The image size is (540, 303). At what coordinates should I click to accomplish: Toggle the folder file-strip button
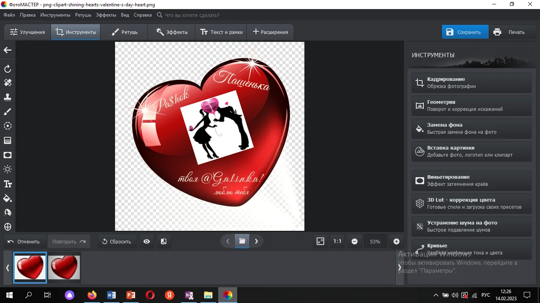coord(242,241)
